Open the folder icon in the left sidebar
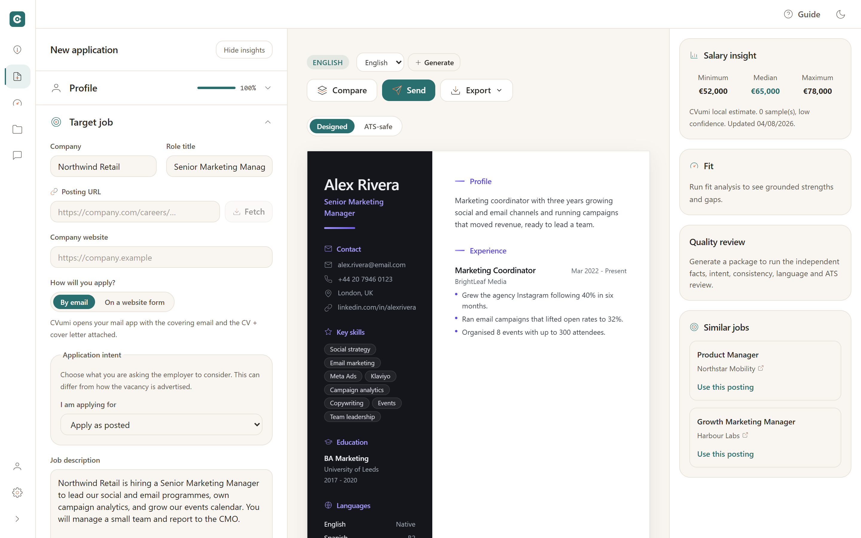Viewport: 861px width, 538px height. (x=17, y=129)
